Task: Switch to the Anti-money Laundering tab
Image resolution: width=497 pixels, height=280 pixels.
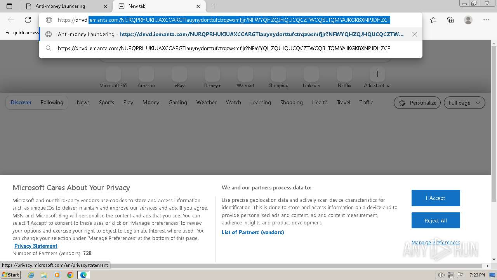Action: [65, 6]
